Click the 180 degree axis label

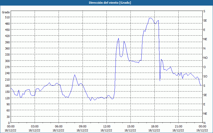7,86
